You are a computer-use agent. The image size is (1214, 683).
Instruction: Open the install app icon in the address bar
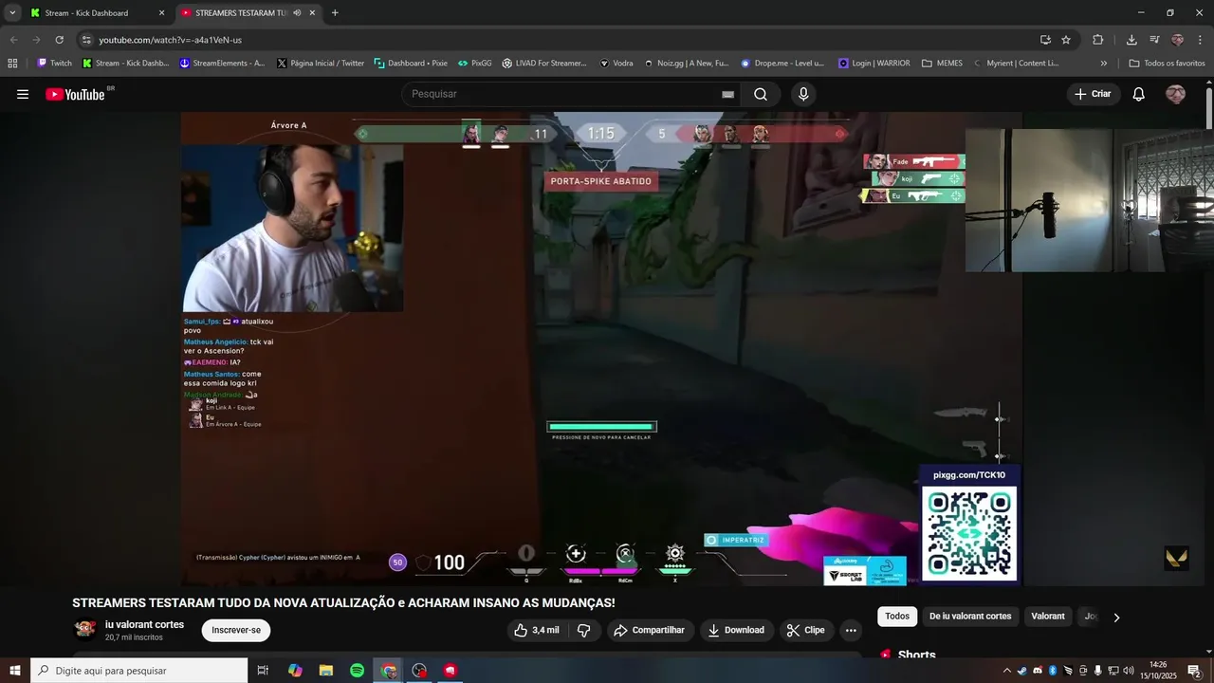pos(1045,40)
